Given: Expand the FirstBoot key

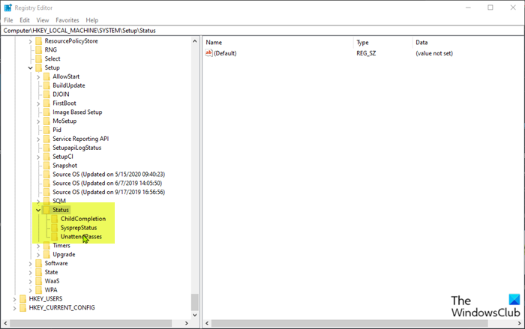Looking at the screenshot, I should pos(38,103).
